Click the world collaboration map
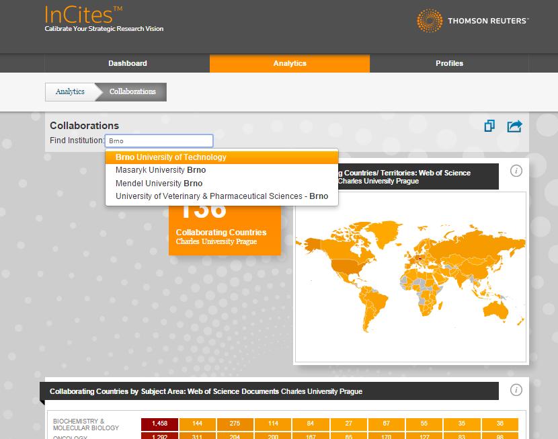558x439 pixels. coord(411,278)
